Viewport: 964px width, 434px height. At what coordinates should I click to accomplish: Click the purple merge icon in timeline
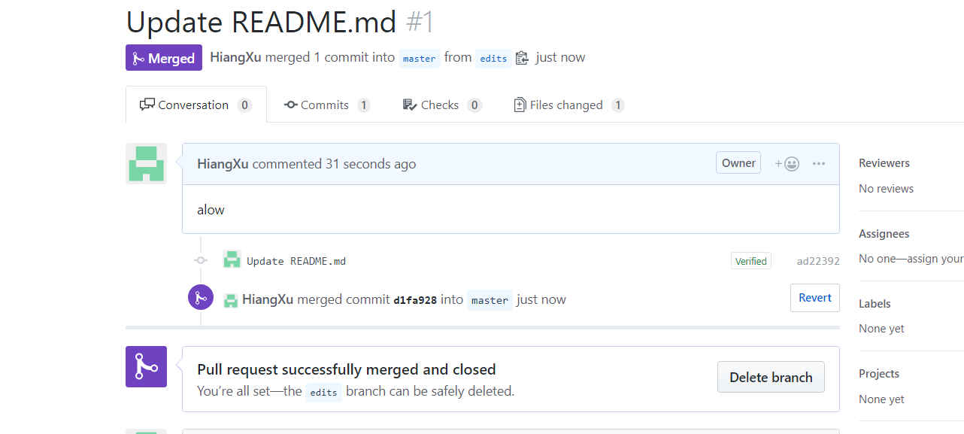201,298
